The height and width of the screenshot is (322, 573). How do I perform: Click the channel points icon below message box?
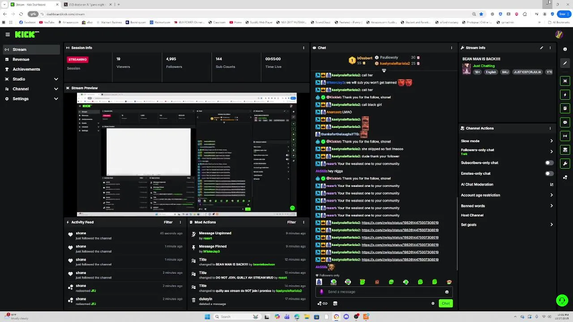[322, 304]
